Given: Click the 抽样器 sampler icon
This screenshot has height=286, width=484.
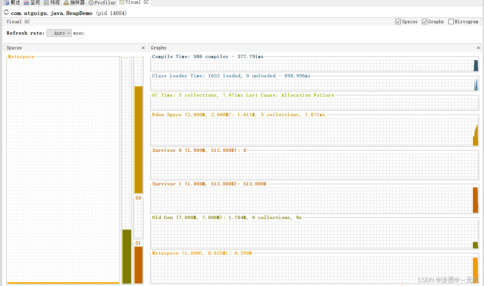Looking at the screenshot, I should pyautogui.click(x=66, y=3).
